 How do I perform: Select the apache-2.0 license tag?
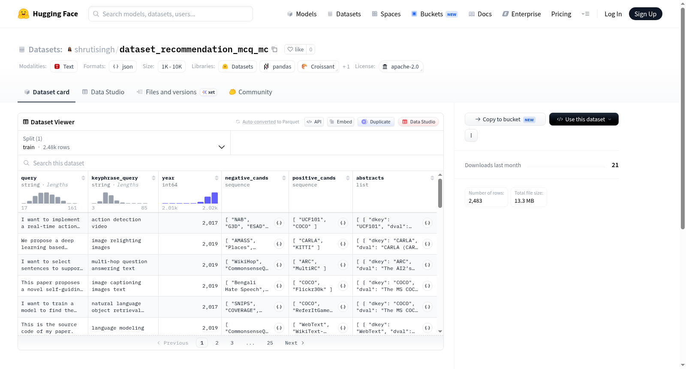[401, 66]
